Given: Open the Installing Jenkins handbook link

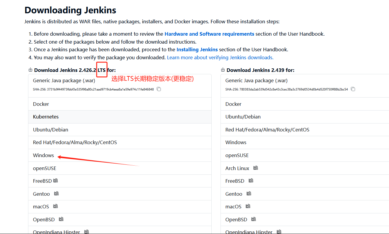Looking at the screenshot, I should pos(197,50).
